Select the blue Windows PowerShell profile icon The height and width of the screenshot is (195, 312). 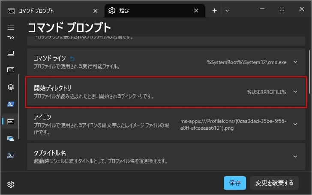point(11,104)
